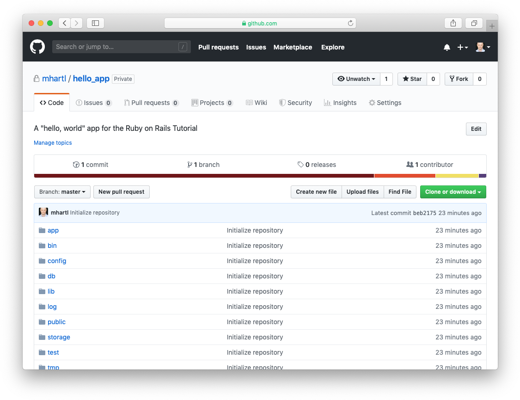The image size is (520, 400).
Task: Switch to the Projects tab
Action: click(x=212, y=103)
